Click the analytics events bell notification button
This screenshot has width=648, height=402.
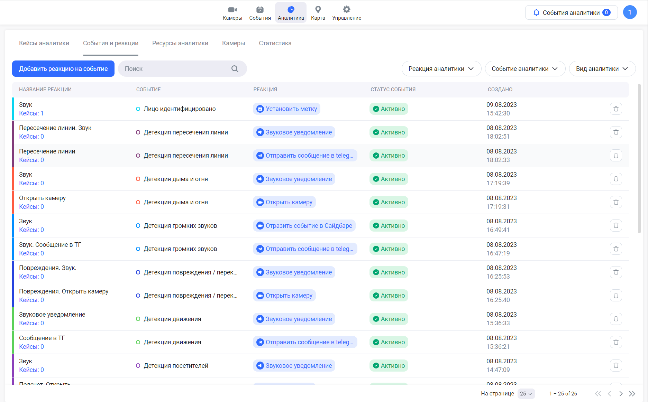tap(571, 13)
